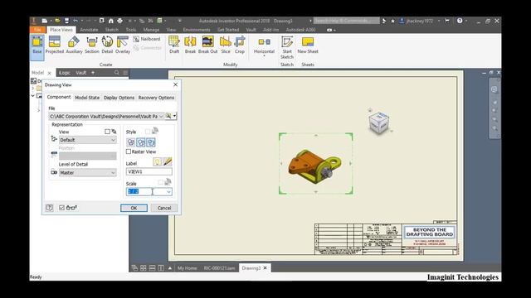Viewport: 531px width, 298px height.
Task: Select Hidden Line Removed style button
Action: [141, 142]
